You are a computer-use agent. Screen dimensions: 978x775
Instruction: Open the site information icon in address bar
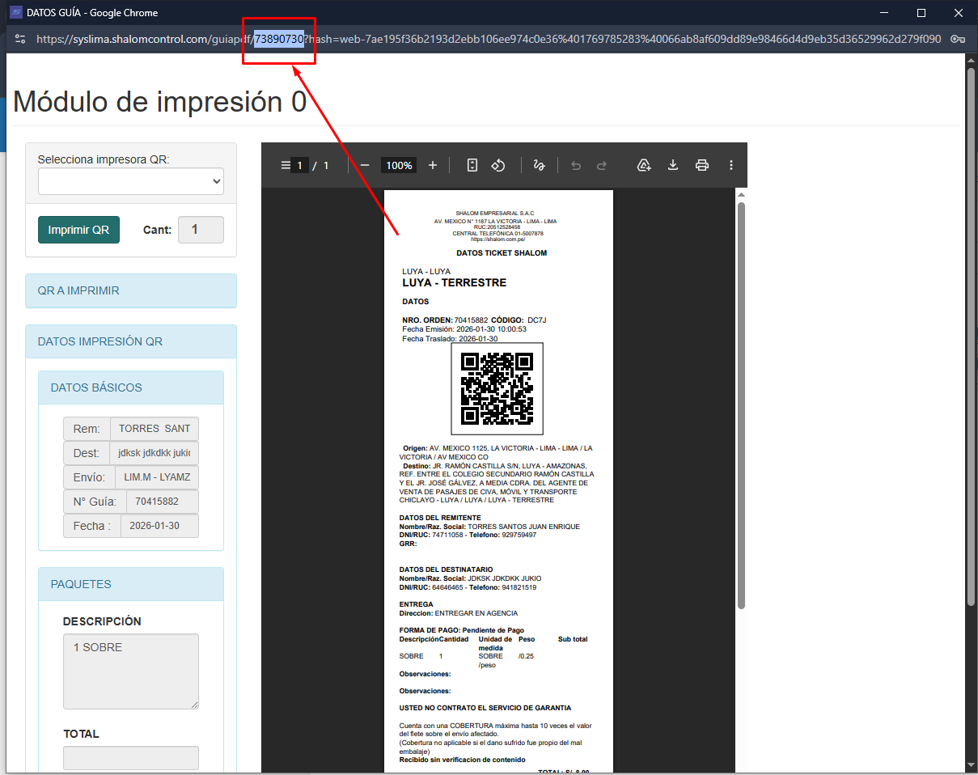(20, 38)
